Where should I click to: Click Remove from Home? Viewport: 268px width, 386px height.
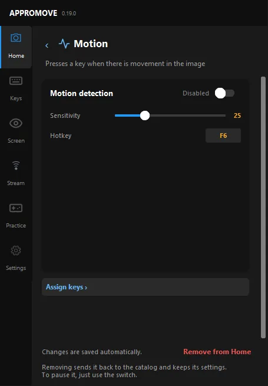coord(217,352)
